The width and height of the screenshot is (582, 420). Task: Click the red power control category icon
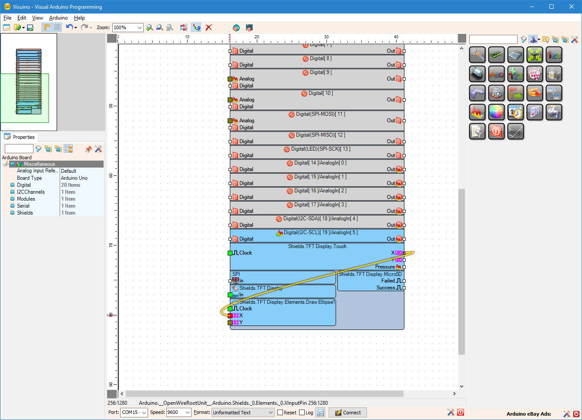[496, 131]
